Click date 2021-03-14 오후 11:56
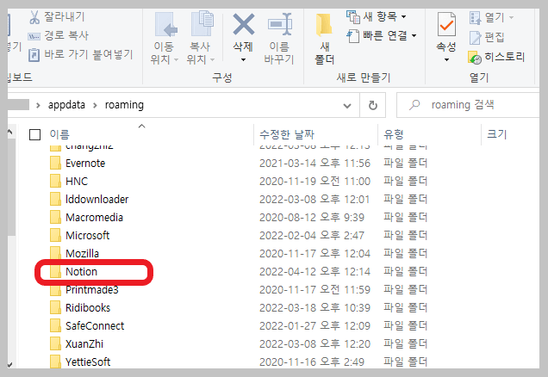548x377 pixels. pyautogui.click(x=314, y=163)
